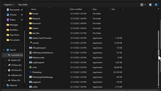Screen dimensions: 161x91
Task: Click the pin icon next to Videos
Action: (x=22, y=20)
